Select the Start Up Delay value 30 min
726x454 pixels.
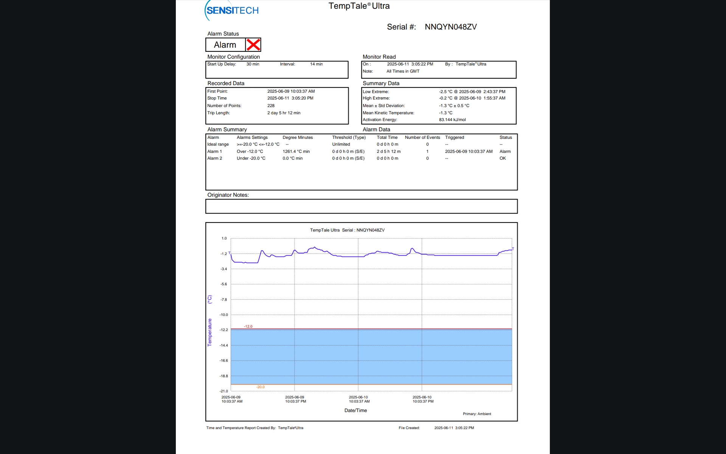[253, 64]
